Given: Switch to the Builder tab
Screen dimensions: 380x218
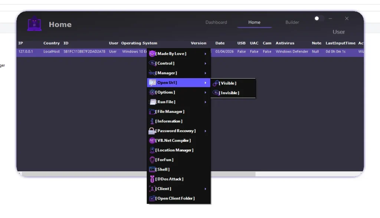Looking at the screenshot, I should click(292, 22).
